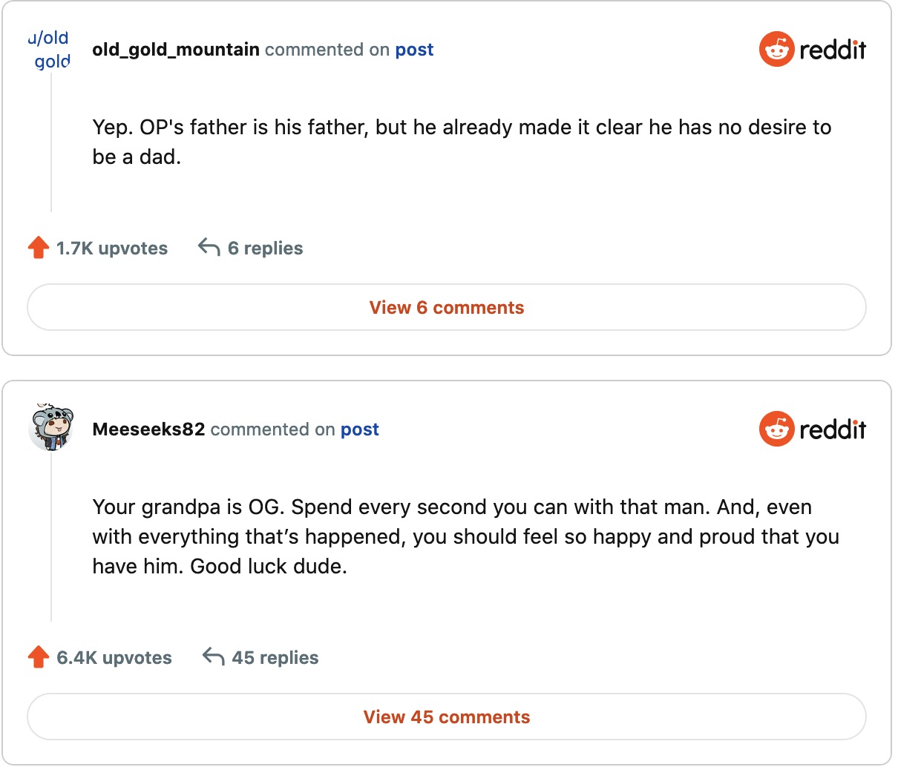Follow the "post" link after old_gold_mountain
Image resolution: width=898 pixels, height=767 pixels.
pyautogui.click(x=414, y=50)
